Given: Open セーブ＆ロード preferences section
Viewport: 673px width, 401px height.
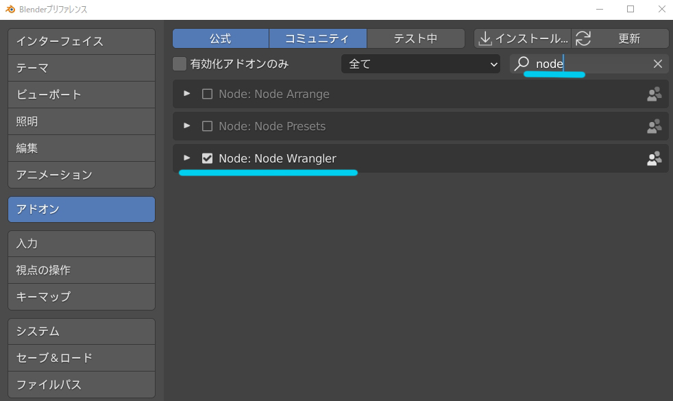Looking at the screenshot, I should pos(82,358).
